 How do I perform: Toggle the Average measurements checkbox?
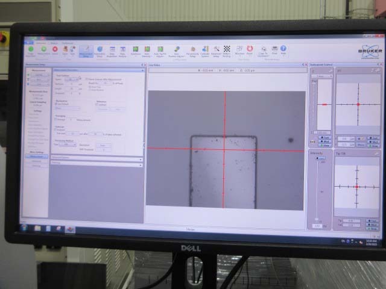pos(56,119)
